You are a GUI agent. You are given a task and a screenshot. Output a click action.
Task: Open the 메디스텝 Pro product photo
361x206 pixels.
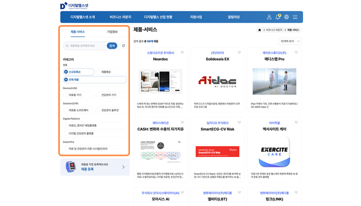(274, 81)
